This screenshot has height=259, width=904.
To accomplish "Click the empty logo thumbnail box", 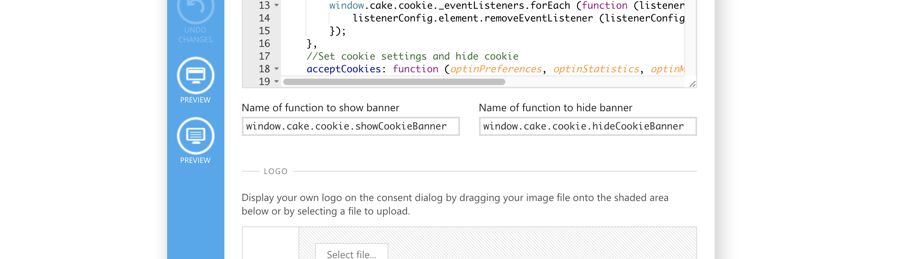I will pos(271,243).
